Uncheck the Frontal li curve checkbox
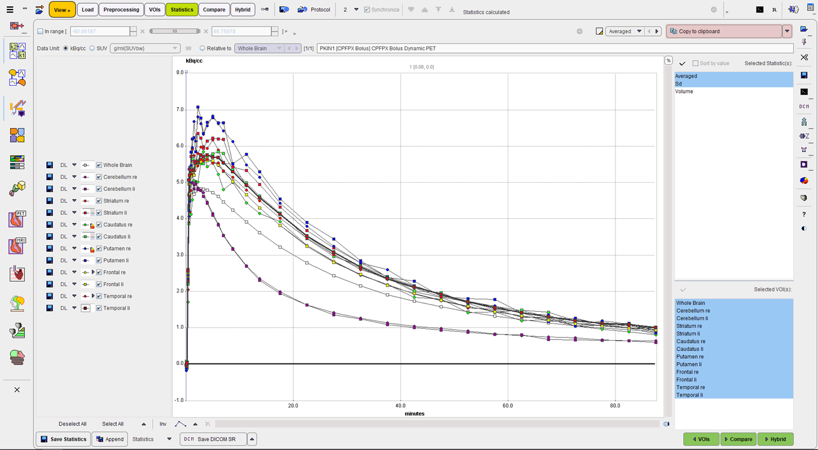Viewport: 818px width, 450px height. [99, 284]
